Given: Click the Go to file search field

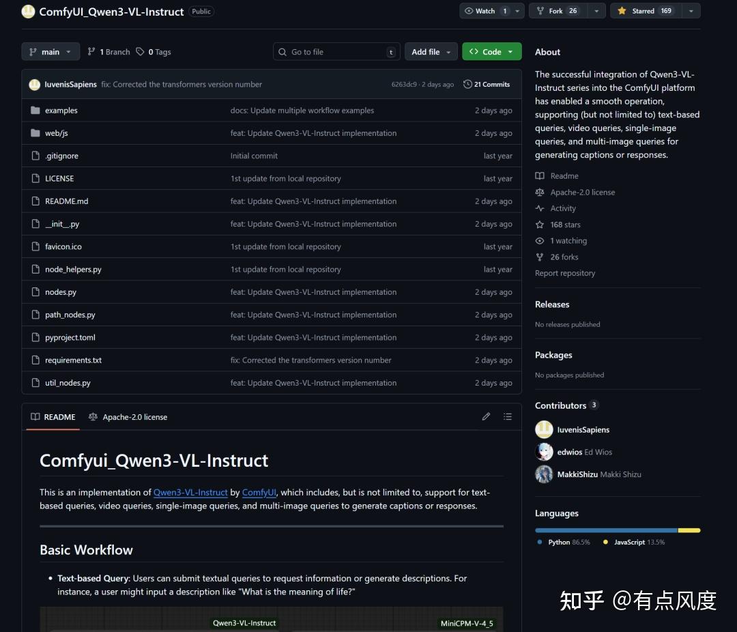Looking at the screenshot, I should [336, 51].
